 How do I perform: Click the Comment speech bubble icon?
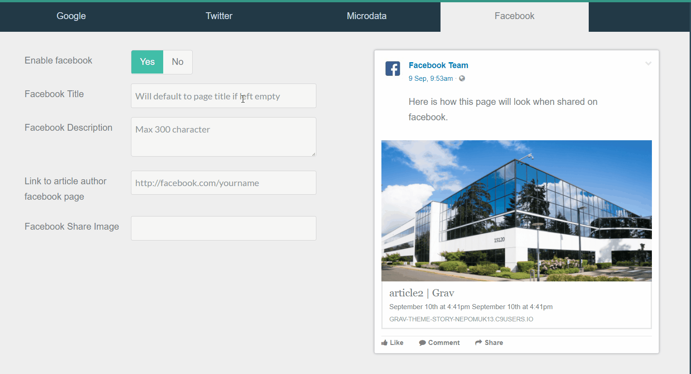point(422,343)
